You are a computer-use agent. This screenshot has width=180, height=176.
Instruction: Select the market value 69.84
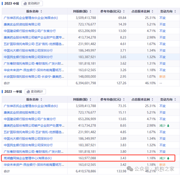[x=122, y=18]
